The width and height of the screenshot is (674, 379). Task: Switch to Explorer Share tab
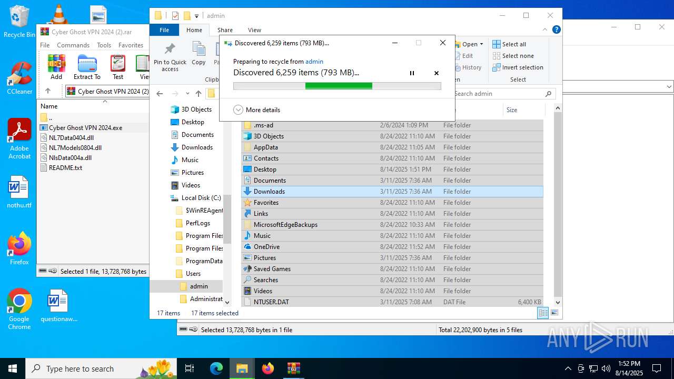225,30
